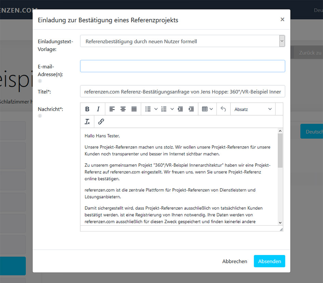The image size is (323, 283).
Task: Decrease the text indent
Action: (180, 109)
